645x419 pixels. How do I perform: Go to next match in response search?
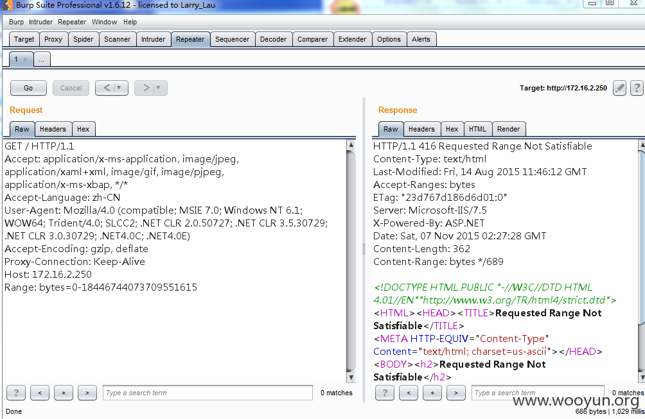tap(455, 393)
